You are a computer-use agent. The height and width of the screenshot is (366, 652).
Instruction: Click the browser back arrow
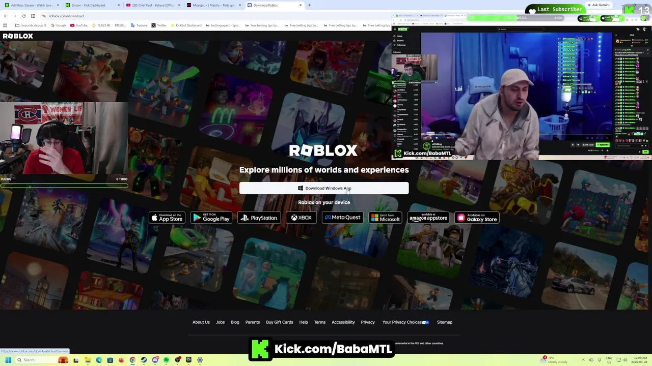tap(6, 16)
